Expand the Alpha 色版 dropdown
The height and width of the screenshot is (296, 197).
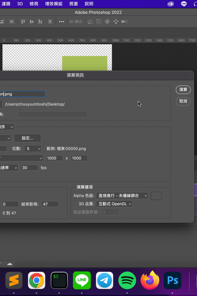(x=122, y=196)
